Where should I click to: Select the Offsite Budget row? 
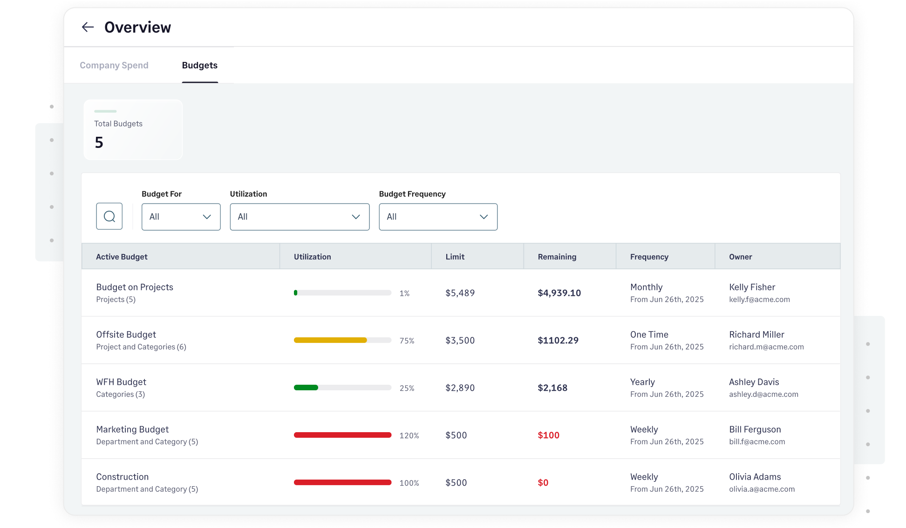point(126,334)
